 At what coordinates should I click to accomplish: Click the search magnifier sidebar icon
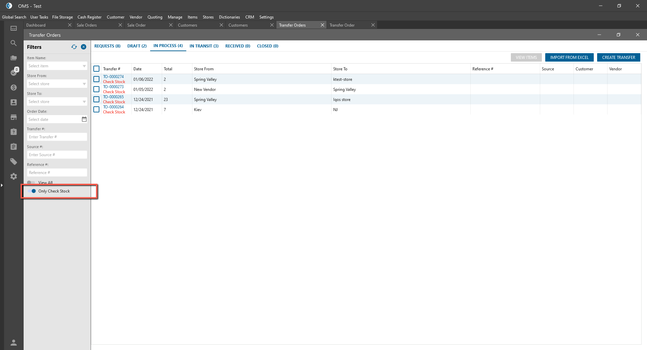point(13,43)
